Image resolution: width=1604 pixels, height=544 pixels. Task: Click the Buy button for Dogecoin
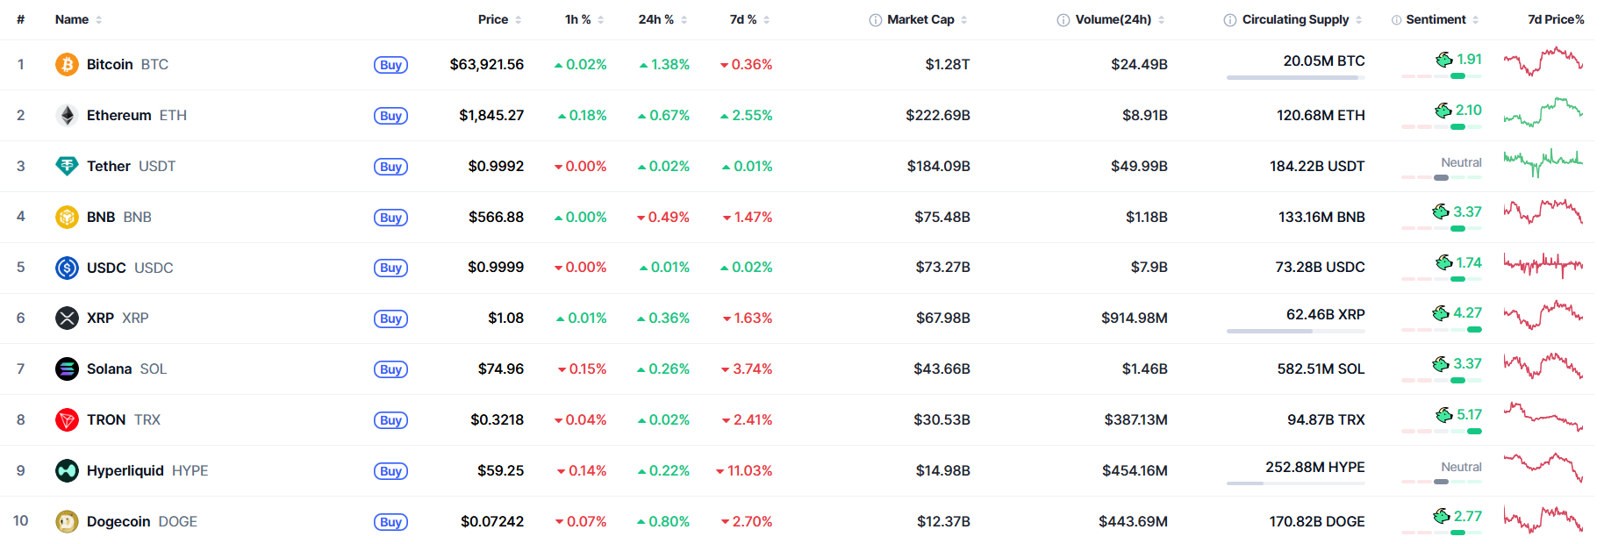pos(390,522)
